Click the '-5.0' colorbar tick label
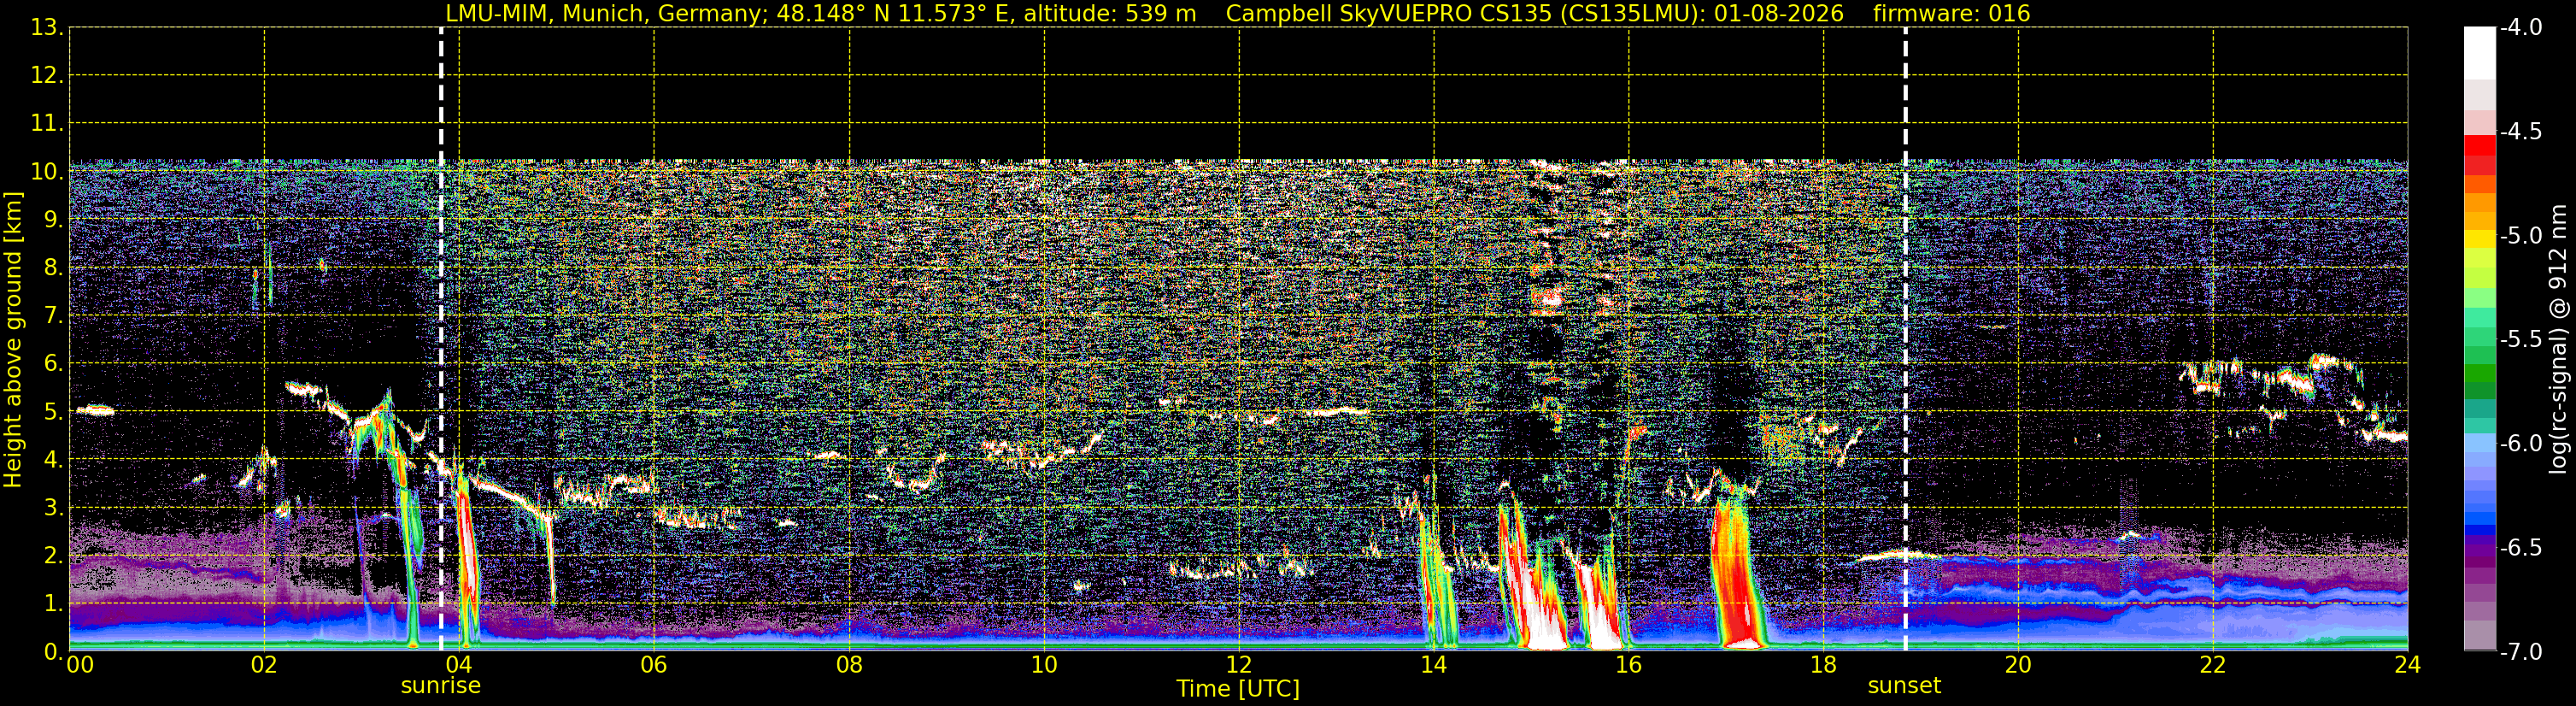The width and height of the screenshot is (2576, 706). (x=2521, y=236)
